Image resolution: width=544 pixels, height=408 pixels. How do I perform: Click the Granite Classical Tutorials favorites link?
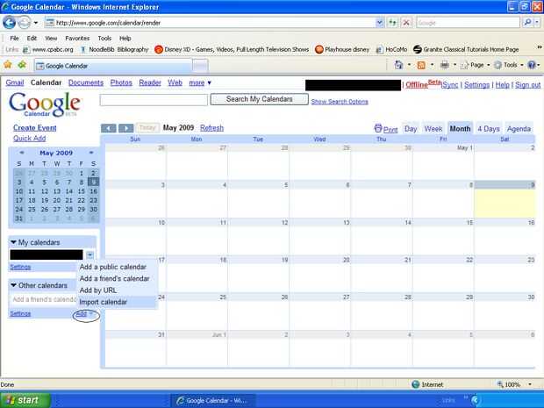[x=466, y=50]
